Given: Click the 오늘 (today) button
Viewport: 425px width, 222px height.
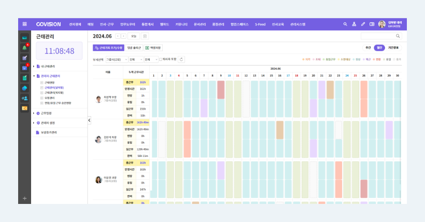Looking at the screenshot, I should tap(134, 36).
